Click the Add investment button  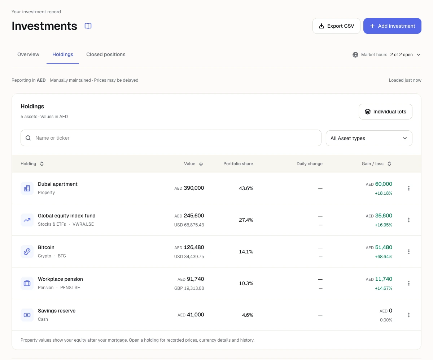click(x=392, y=26)
